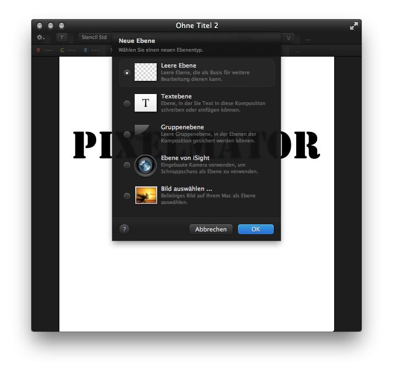Choose the Gruppenebene radio option

point(127,134)
